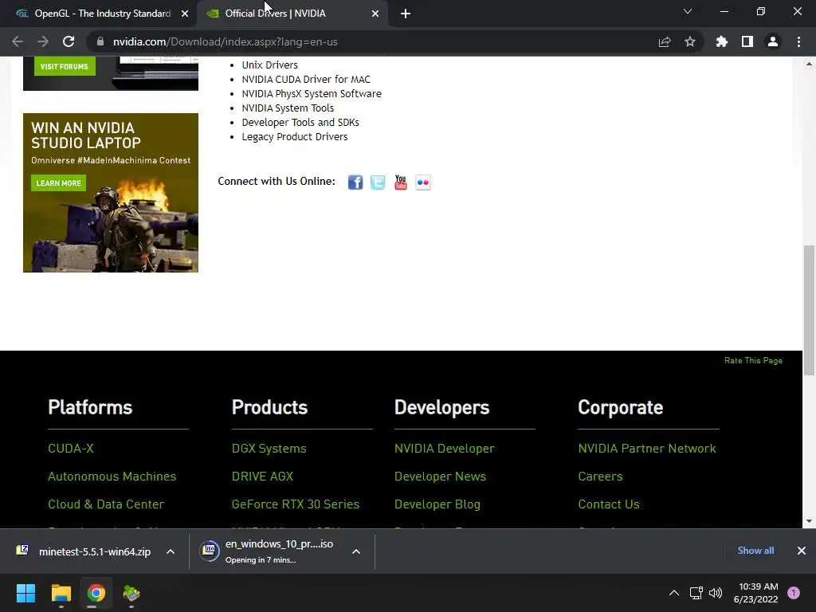This screenshot has width=816, height=612.
Task: Open NVIDIA's YouTube channel icon
Action: point(400,182)
